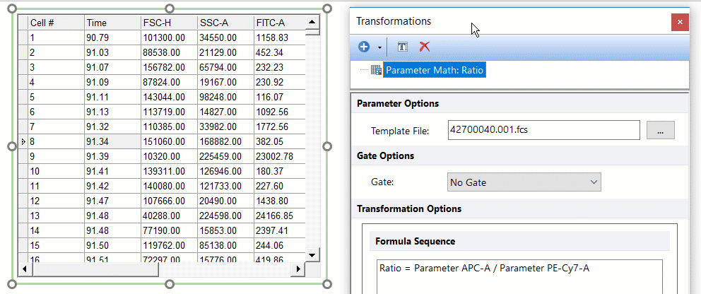Image resolution: width=701 pixels, height=294 pixels.
Task: Open the add transformation dropdown arrow
Action: [x=379, y=47]
